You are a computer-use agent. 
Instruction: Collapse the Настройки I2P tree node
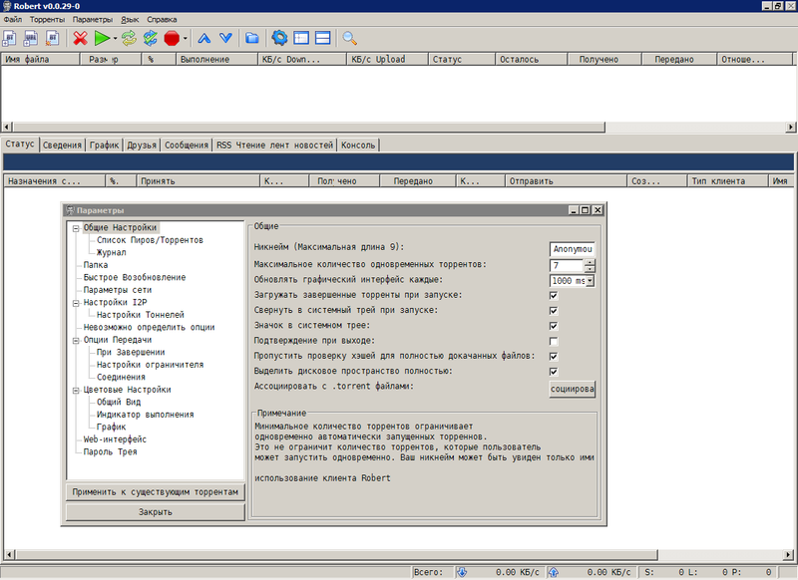pyautogui.click(x=76, y=303)
